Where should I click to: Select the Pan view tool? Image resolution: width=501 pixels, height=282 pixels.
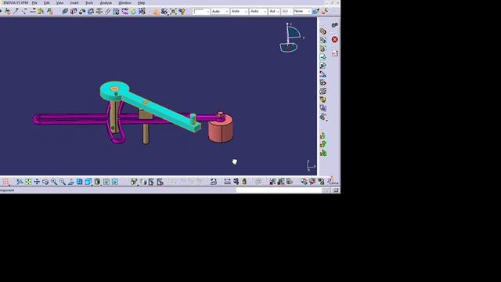(x=37, y=182)
